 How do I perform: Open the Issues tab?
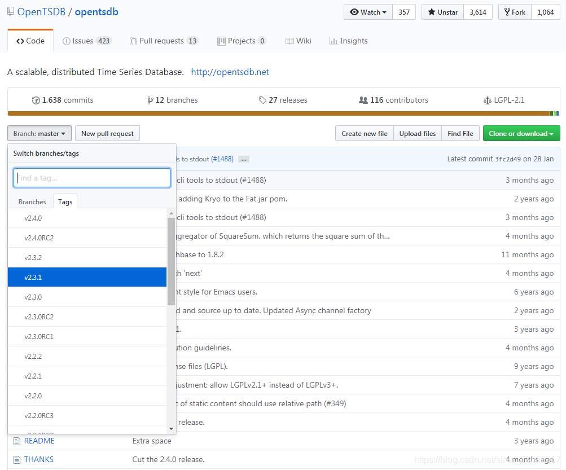point(87,41)
